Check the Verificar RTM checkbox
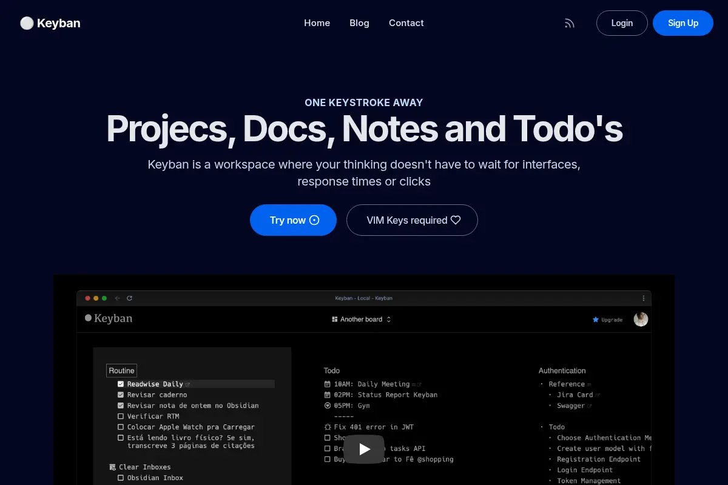 [121, 416]
